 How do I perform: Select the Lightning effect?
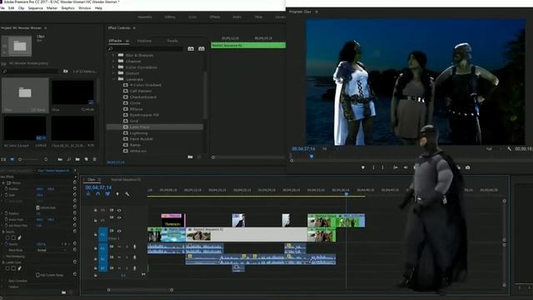tap(139, 133)
